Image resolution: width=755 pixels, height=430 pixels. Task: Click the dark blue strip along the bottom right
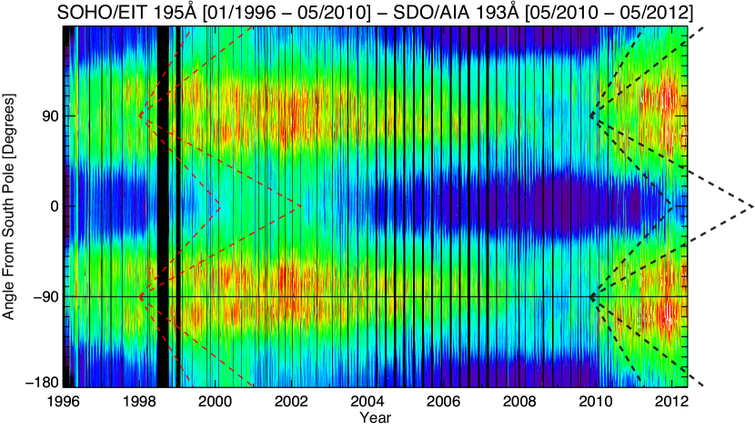[546, 371]
